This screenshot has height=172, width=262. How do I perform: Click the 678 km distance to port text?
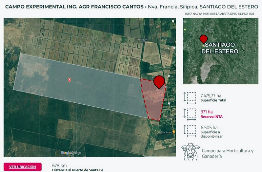point(59,165)
